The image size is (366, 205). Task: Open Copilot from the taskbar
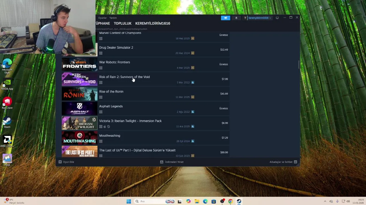188,201
